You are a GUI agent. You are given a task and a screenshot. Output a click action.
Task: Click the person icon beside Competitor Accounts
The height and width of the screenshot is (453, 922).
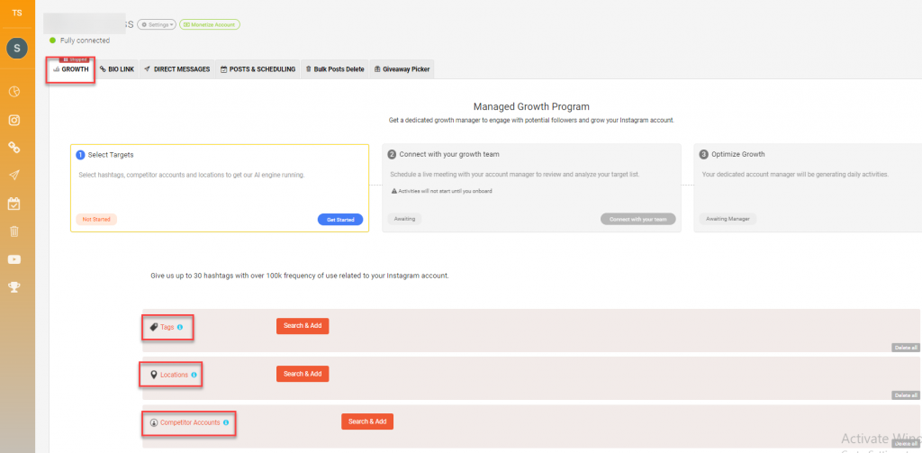pyautogui.click(x=154, y=422)
